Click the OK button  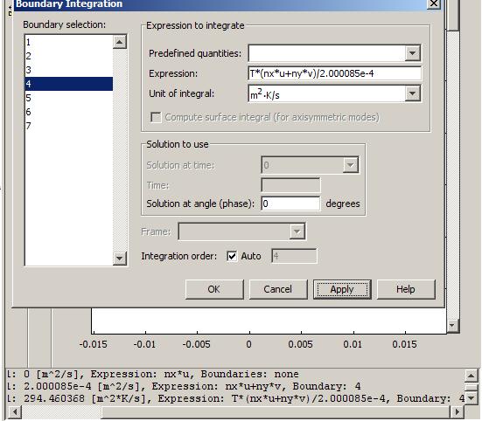coord(214,289)
